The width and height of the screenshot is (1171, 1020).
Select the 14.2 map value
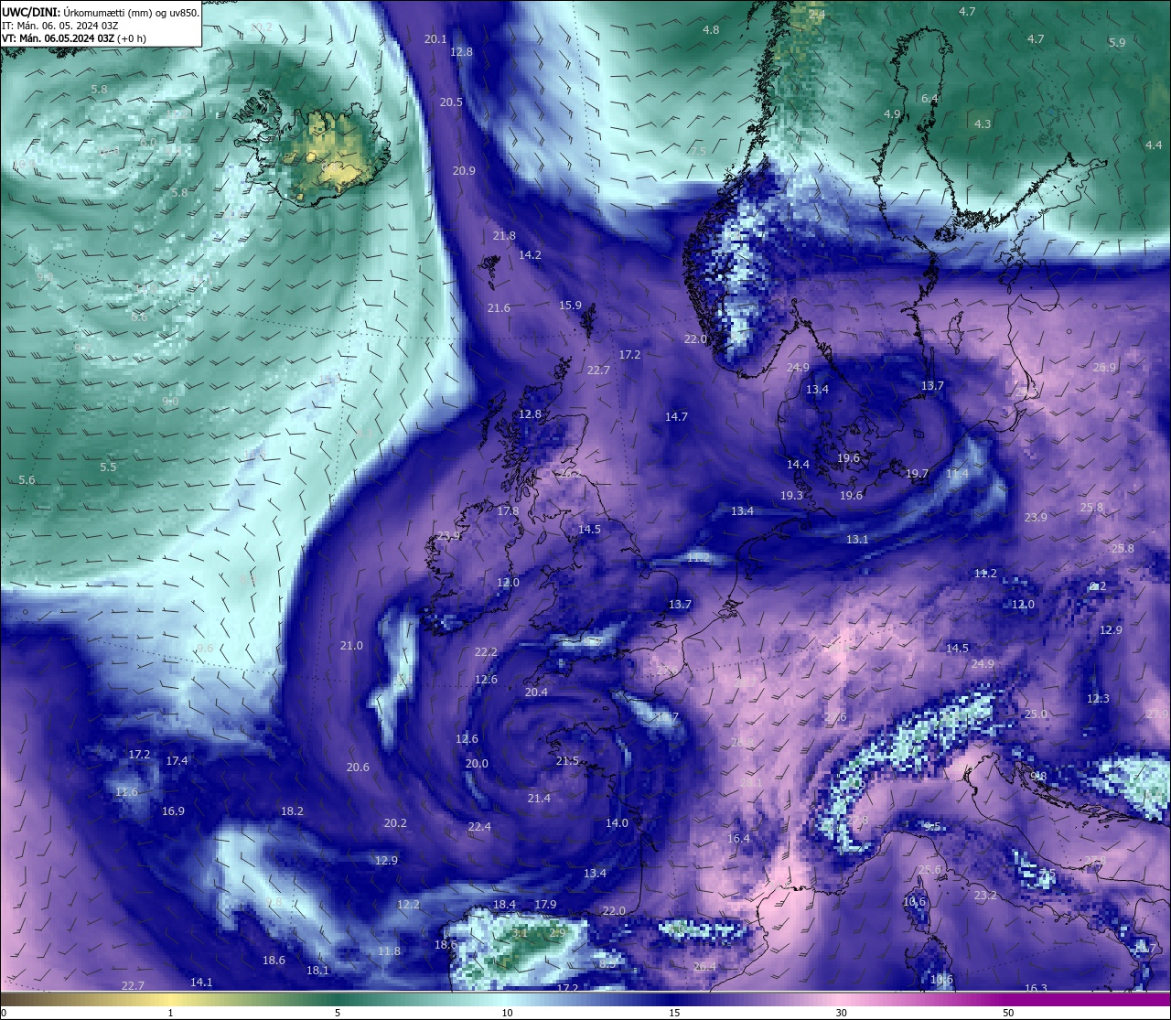[530, 255]
